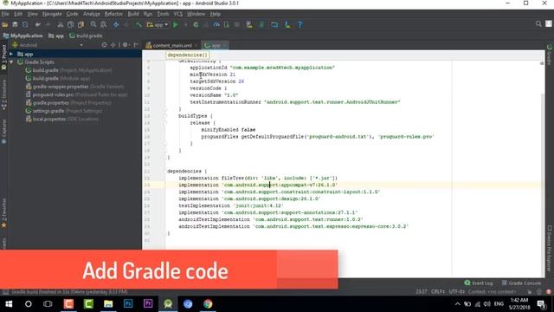Click the hide Project panel icon
554x312 pixels.
coord(136,45)
